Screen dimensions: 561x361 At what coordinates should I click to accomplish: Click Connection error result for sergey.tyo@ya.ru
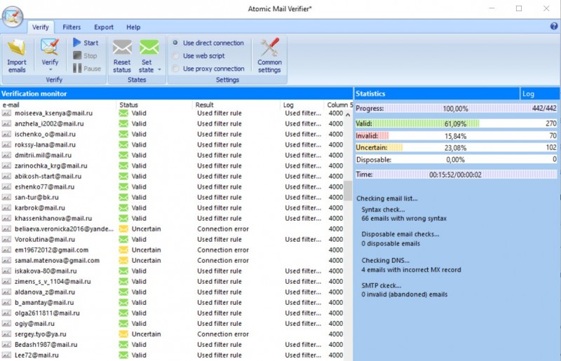pyautogui.click(x=223, y=334)
